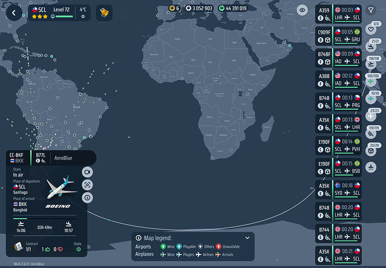Screen dimensions: 386x268
Task: Click legend Airlines airplane icon
Action: (x=199, y=255)
